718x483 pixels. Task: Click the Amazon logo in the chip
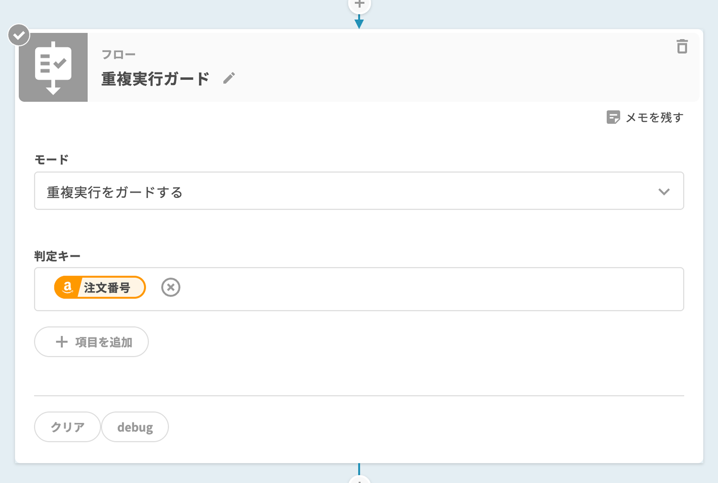click(x=67, y=287)
